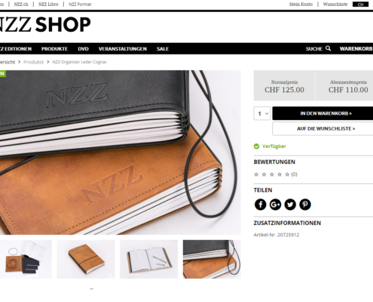Share product on Facebook

pyautogui.click(x=260, y=205)
